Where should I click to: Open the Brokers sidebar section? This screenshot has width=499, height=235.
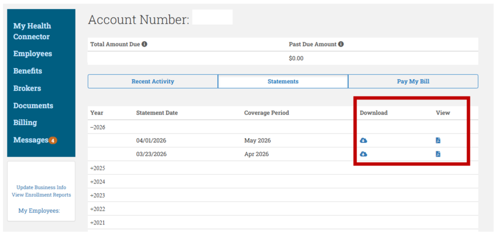[x=27, y=88]
